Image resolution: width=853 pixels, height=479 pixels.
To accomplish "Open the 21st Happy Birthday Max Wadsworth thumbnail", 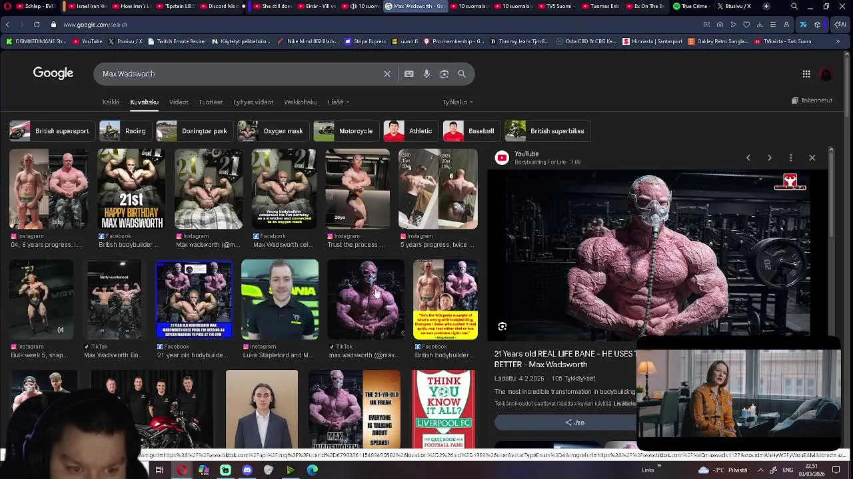I will point(132,189).
